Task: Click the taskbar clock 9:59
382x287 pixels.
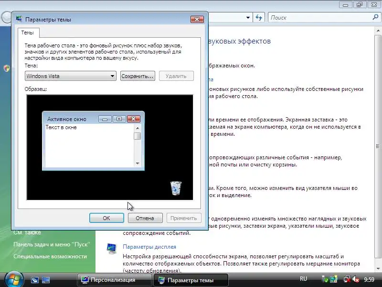Action: pyautogui.click(x=369, y=279)
